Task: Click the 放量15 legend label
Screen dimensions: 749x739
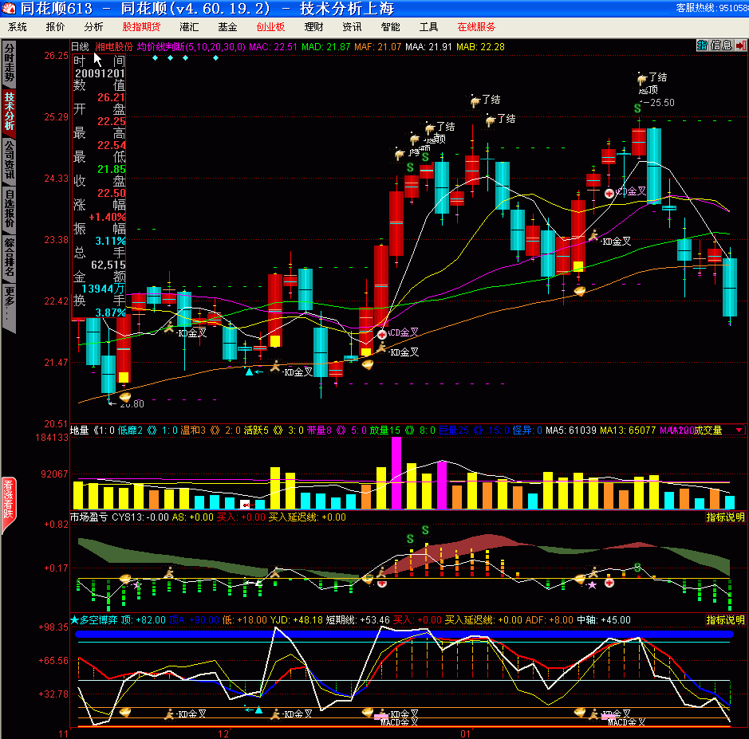Action: 384,430
